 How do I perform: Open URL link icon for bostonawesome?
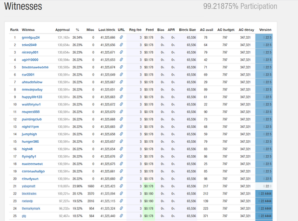[x=121, y=67]
